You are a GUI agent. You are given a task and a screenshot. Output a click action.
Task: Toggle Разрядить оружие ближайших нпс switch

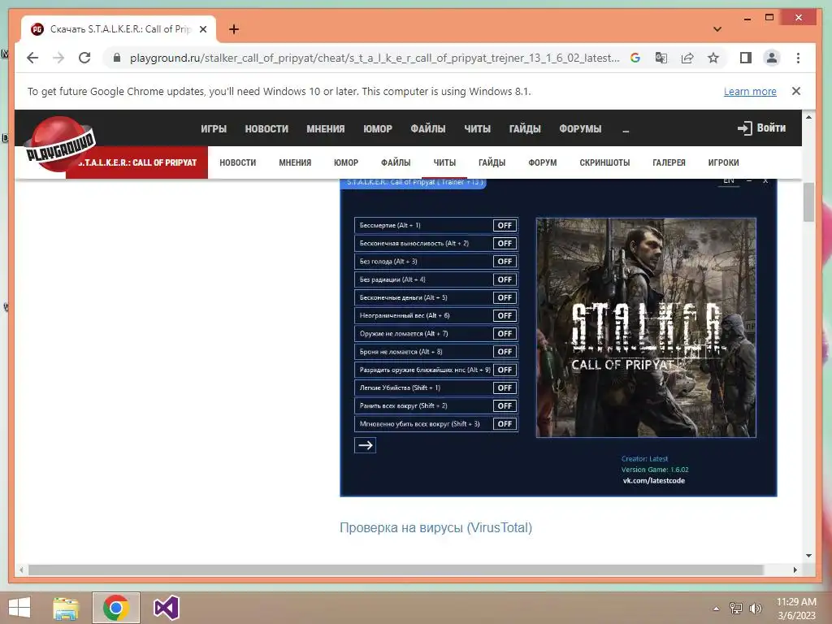(505, 370)
